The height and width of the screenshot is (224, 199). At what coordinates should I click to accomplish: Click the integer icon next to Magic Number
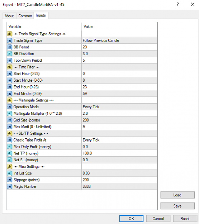tap(9, 187)
